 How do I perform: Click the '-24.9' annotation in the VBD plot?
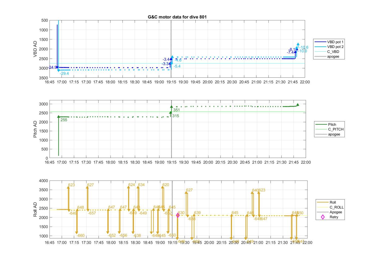[x=53, y=67]
